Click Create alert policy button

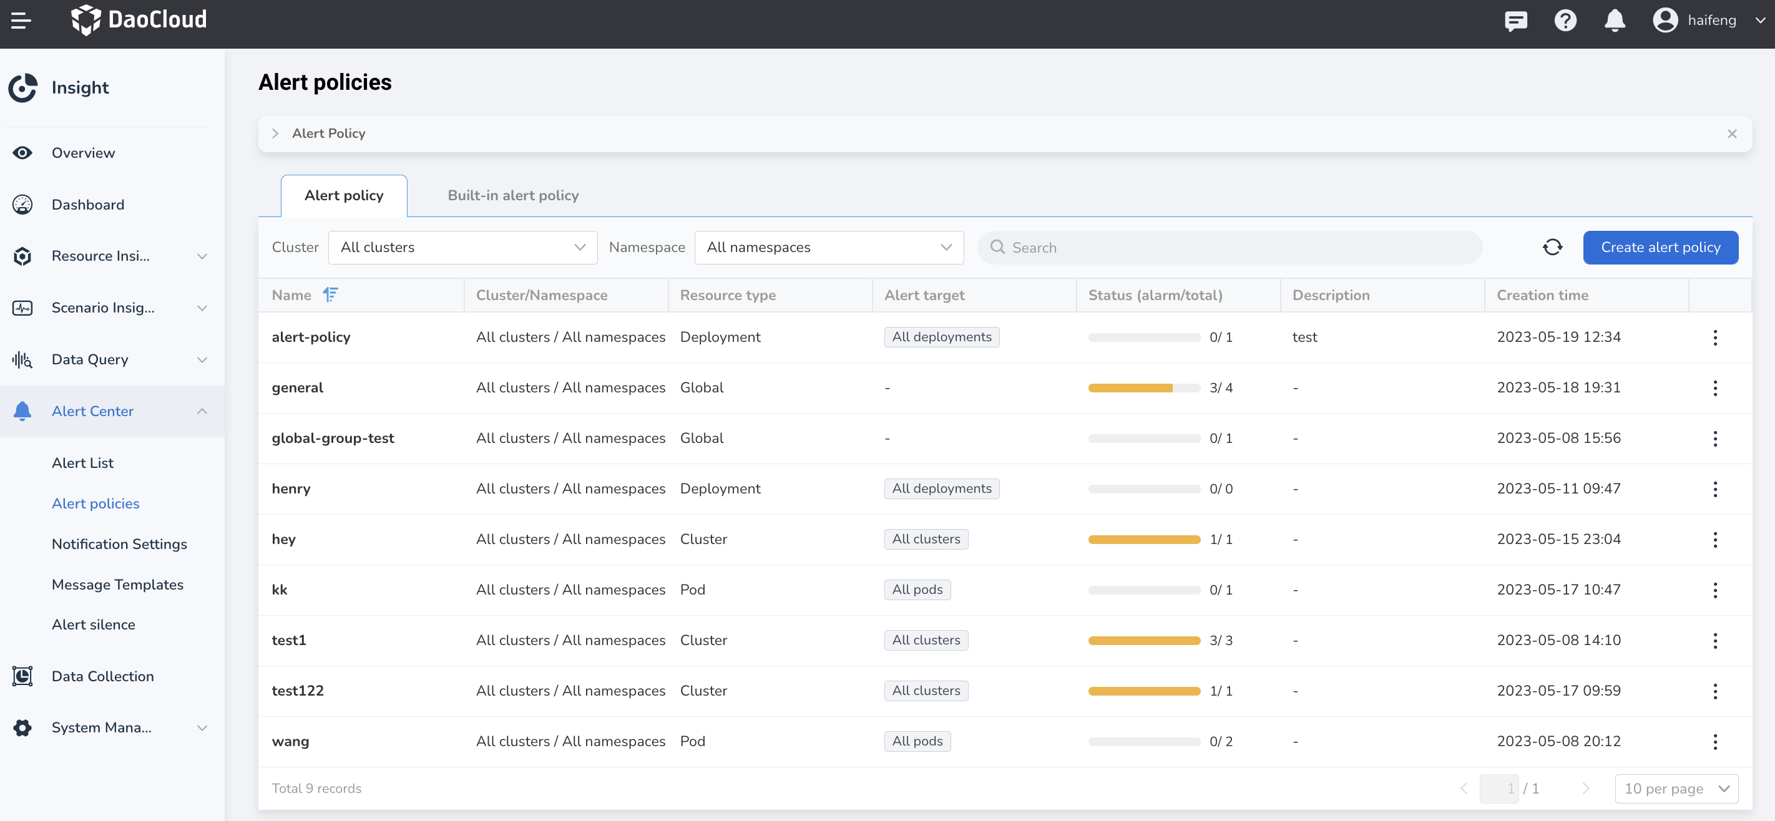click(x=1660, y=247)
